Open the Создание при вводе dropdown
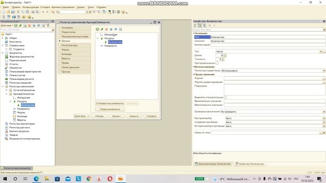326x183 pixels. (324, 122)
